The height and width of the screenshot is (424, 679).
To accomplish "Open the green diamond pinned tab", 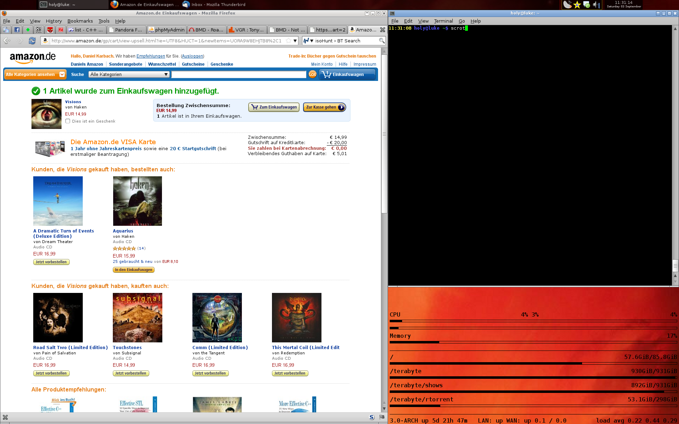I will click(x=28, y=30).
